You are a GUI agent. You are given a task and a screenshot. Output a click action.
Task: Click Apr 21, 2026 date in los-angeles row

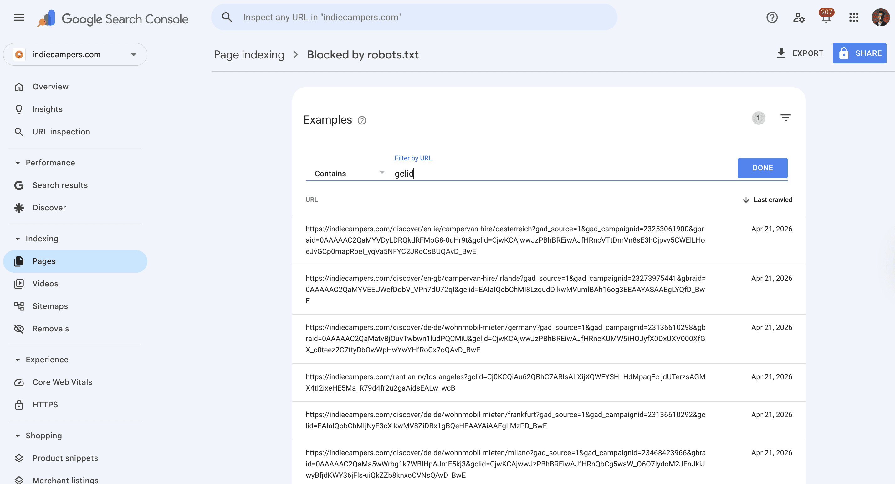pyautogui.click(x=772, y=377)
